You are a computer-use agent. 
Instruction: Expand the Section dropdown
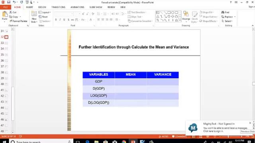(x=45, y=21)
